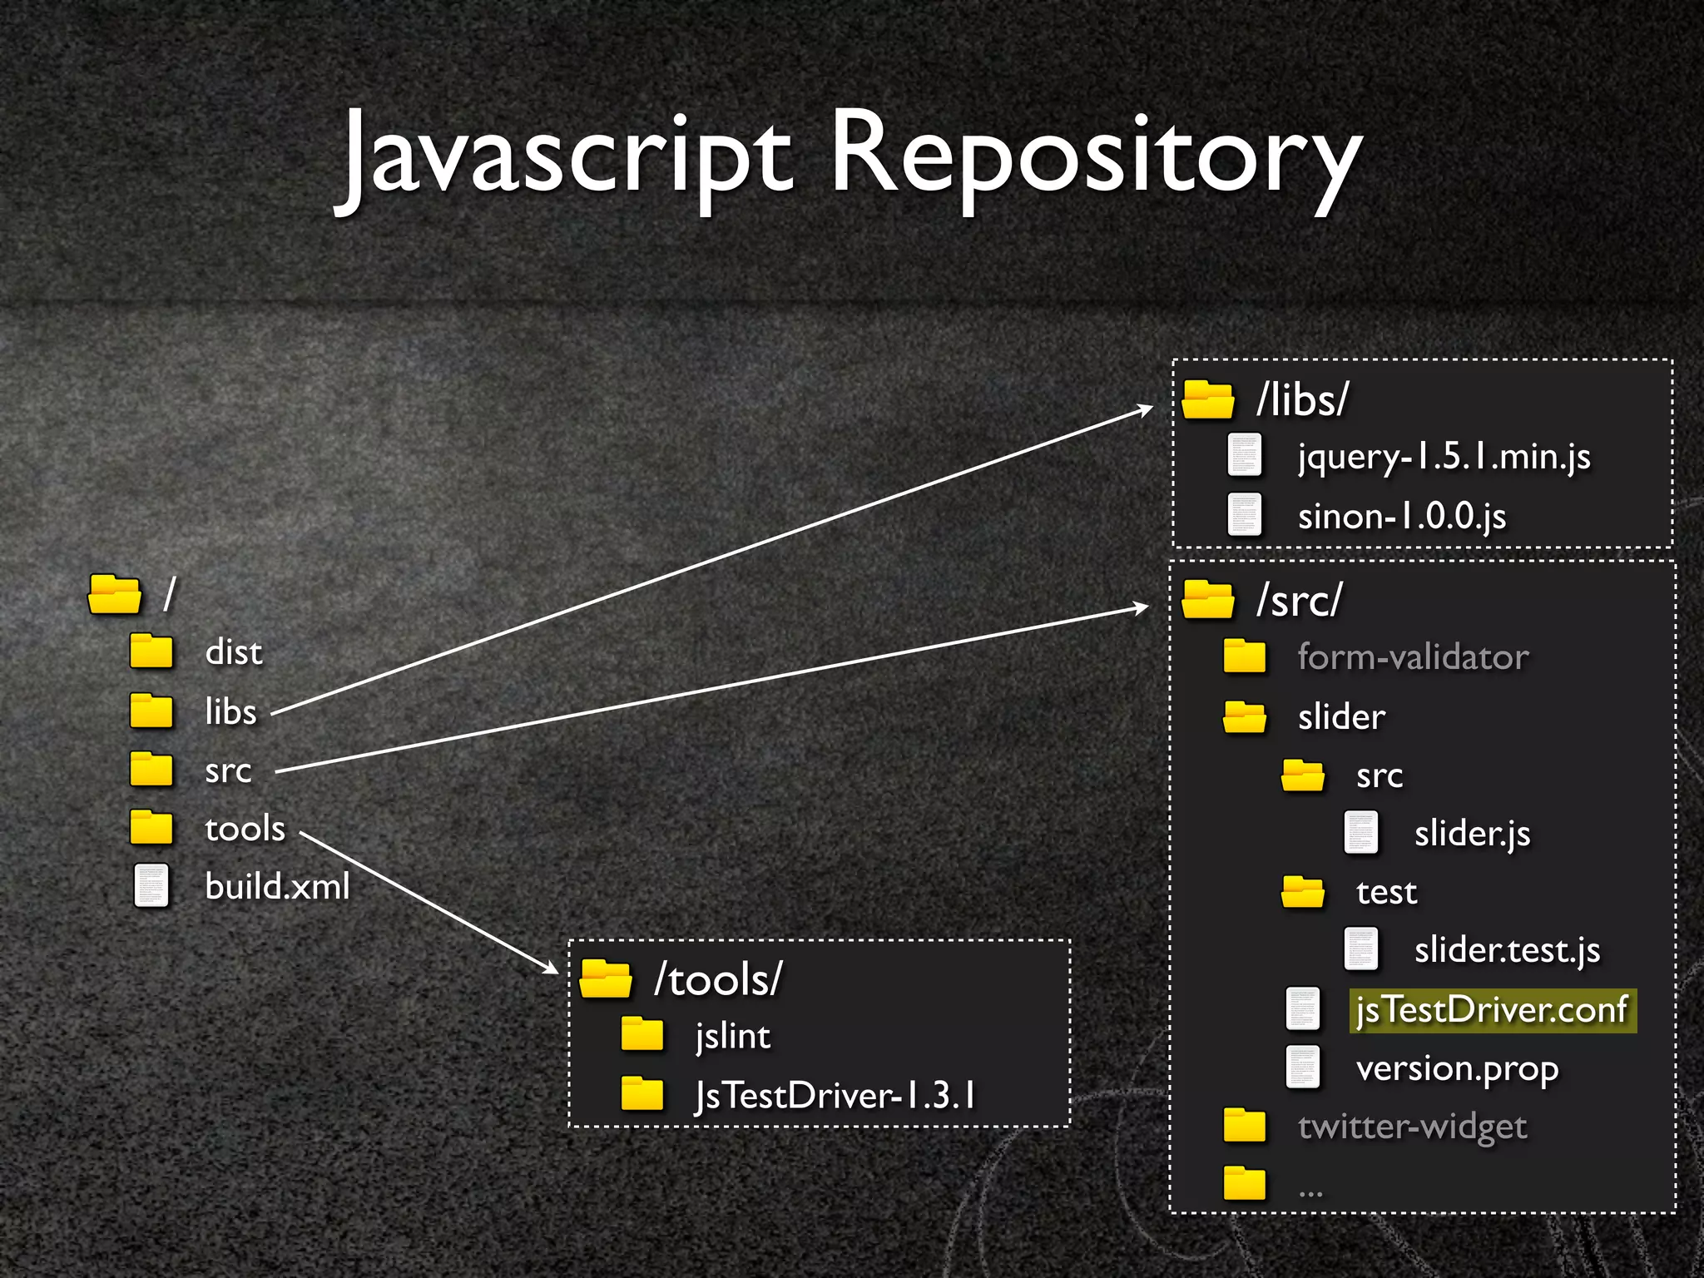The width and height of the screenshot is (1704, 1278).
Task: Select 'jquery-1.5.1.min.js' file name
Action: (x=1444, y=458)
